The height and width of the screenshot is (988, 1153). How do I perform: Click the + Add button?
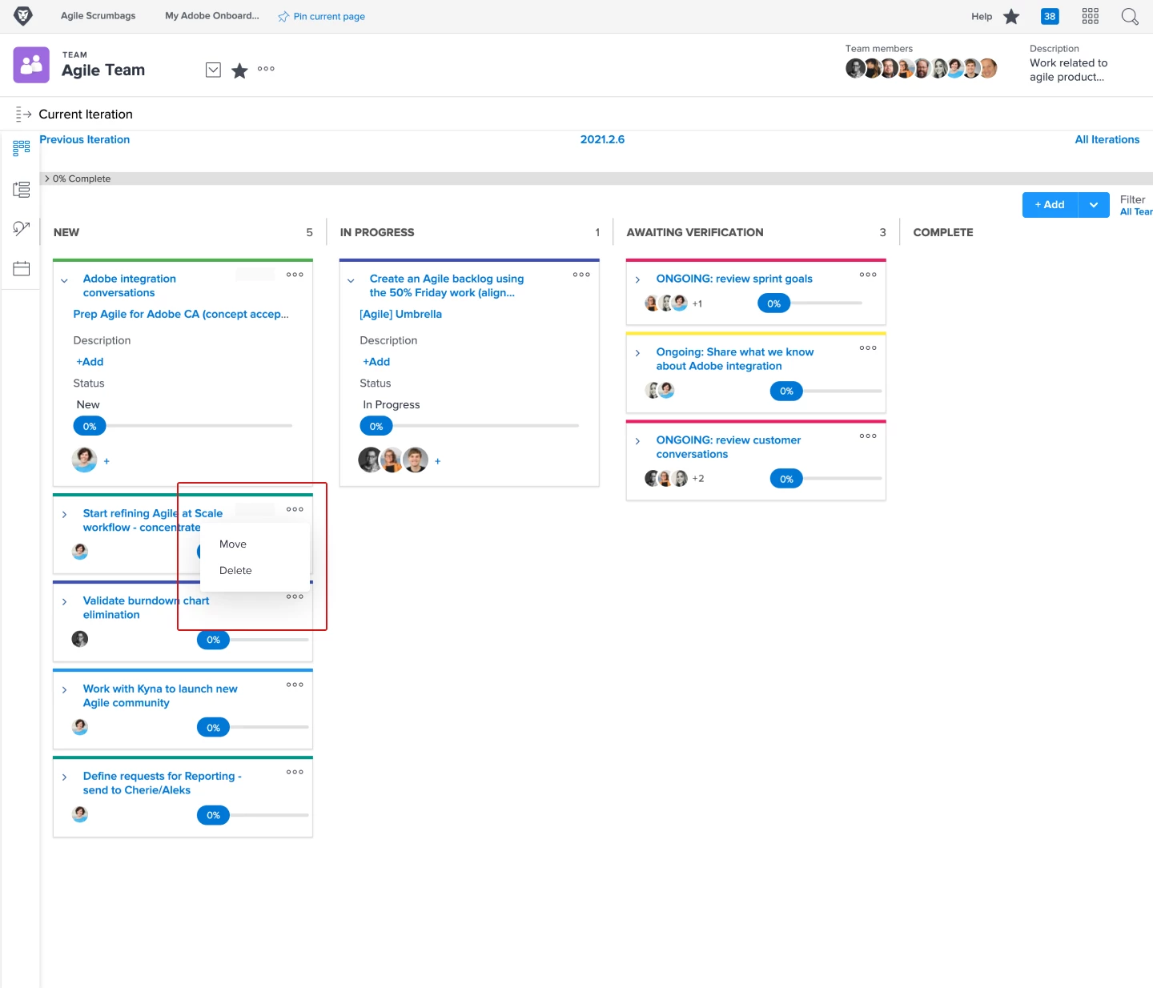1050,205
